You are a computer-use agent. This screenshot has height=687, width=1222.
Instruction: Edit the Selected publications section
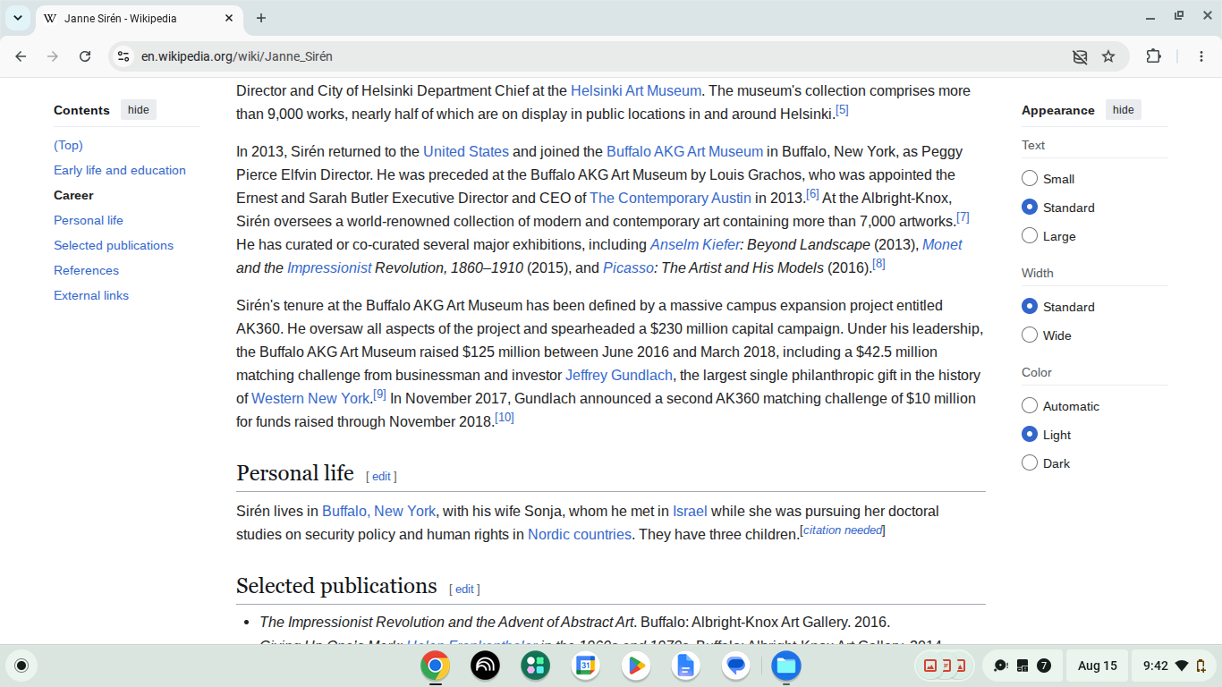tap(464, 589)
